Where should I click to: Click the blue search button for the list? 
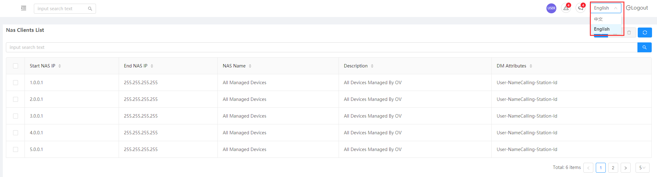644,47
